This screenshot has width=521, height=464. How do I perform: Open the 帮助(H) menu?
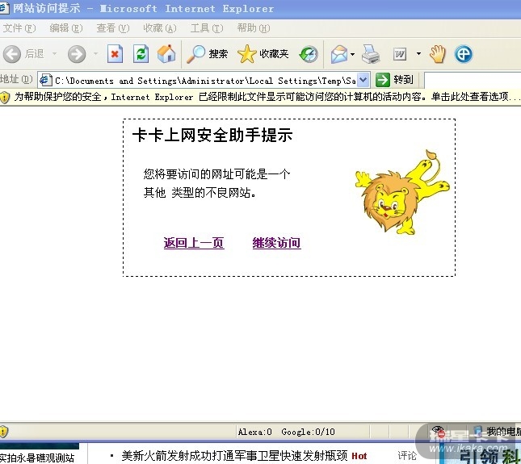254,28
